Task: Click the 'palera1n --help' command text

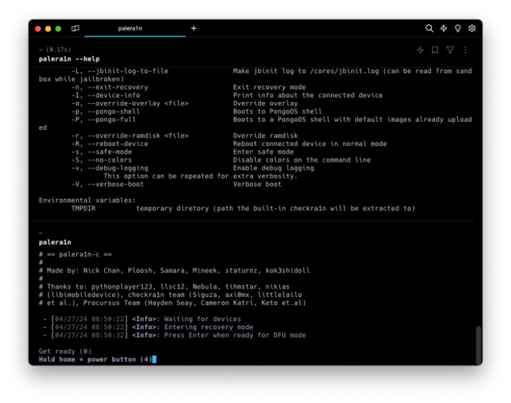Action: point(69,59)
